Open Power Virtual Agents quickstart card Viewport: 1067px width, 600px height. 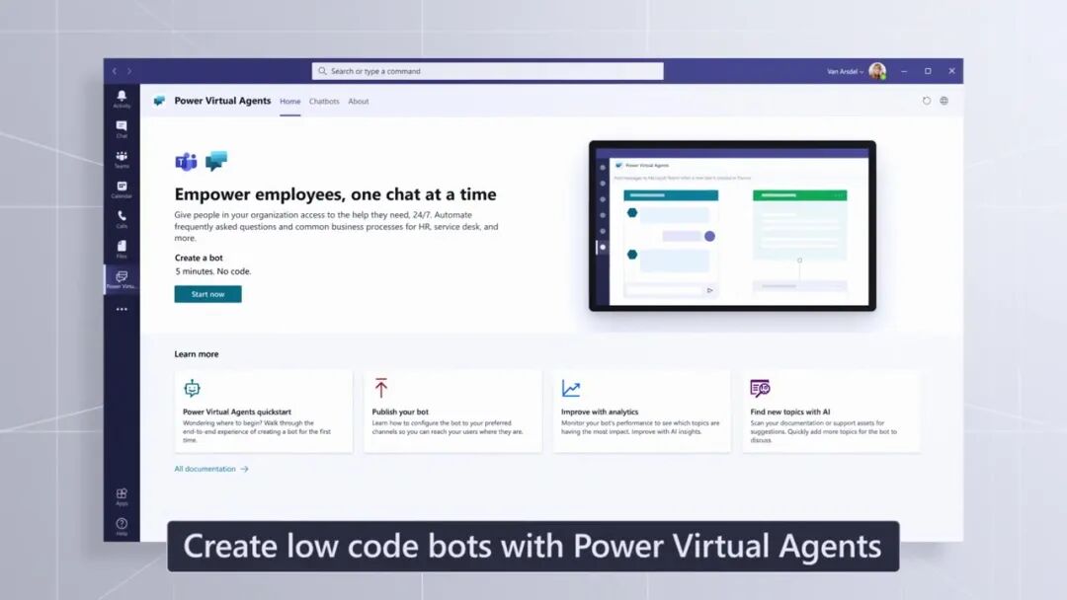(264, 412)
